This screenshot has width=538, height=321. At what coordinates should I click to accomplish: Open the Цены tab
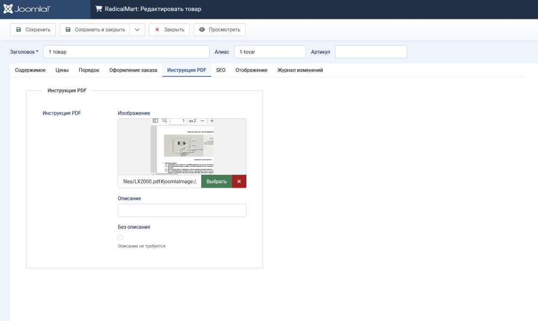62,70
